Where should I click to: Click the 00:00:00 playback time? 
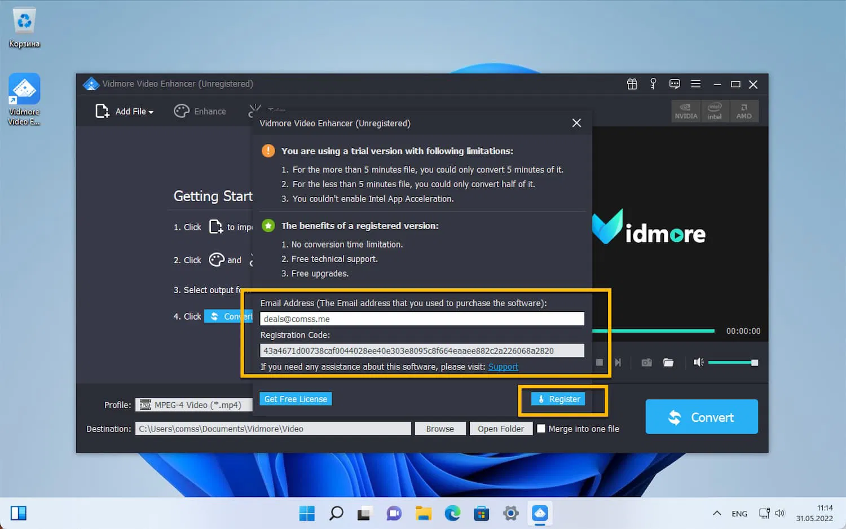tap(743, 331)
